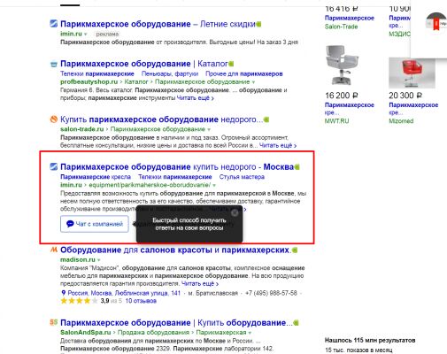Screen dimensions: 447x354
Task: Click green badge after madison result title
Action: click(x=295, y=250)
